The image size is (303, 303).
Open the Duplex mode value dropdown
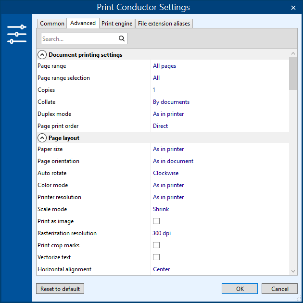pyautogui.click(x=219, y=114)
